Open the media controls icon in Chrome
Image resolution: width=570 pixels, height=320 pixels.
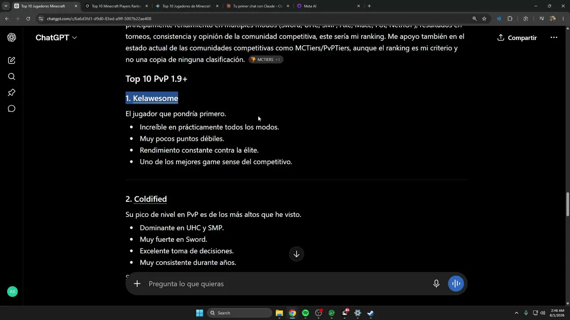(541, 19)
